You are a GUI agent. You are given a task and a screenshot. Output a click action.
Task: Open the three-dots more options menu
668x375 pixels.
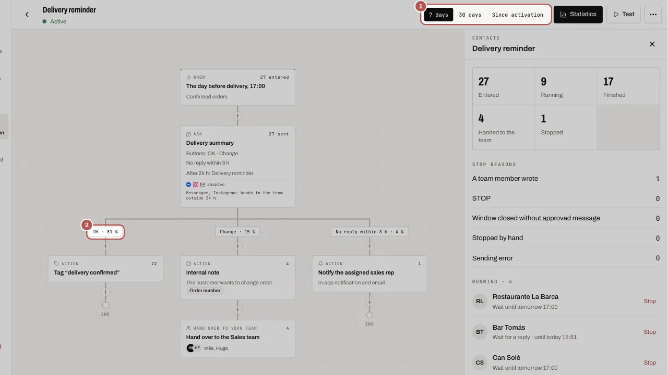pos(653,15)
